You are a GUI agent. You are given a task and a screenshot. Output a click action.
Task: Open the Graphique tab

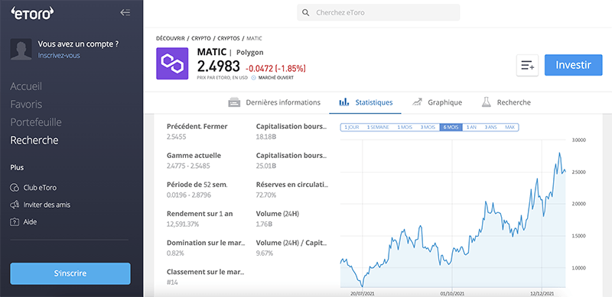pos(437,102)
